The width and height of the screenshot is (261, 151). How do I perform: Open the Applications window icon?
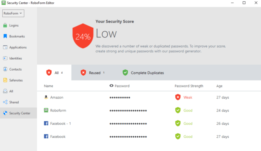pyautogui.click(x=5, y=47)
